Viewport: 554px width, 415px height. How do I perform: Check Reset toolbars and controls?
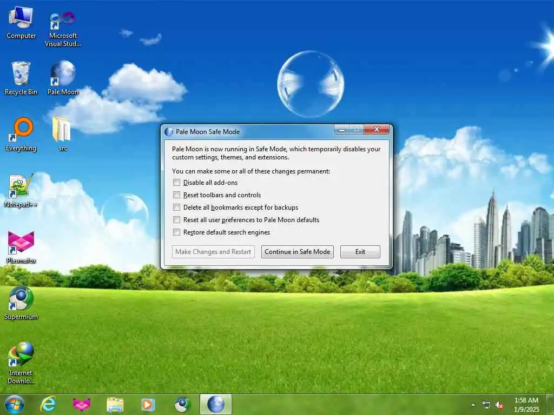click(x=177, y=195)
